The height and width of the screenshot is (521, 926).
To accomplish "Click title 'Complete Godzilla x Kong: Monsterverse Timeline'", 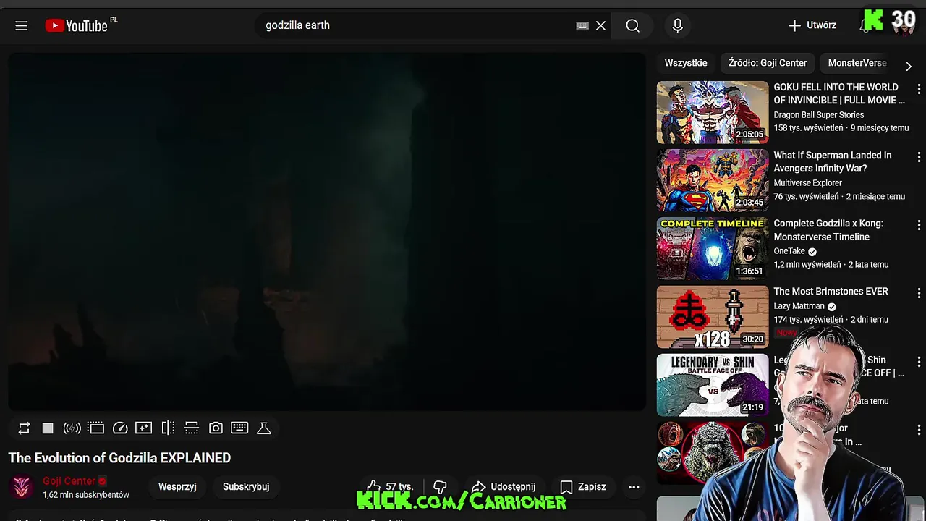I will [828, 230].
